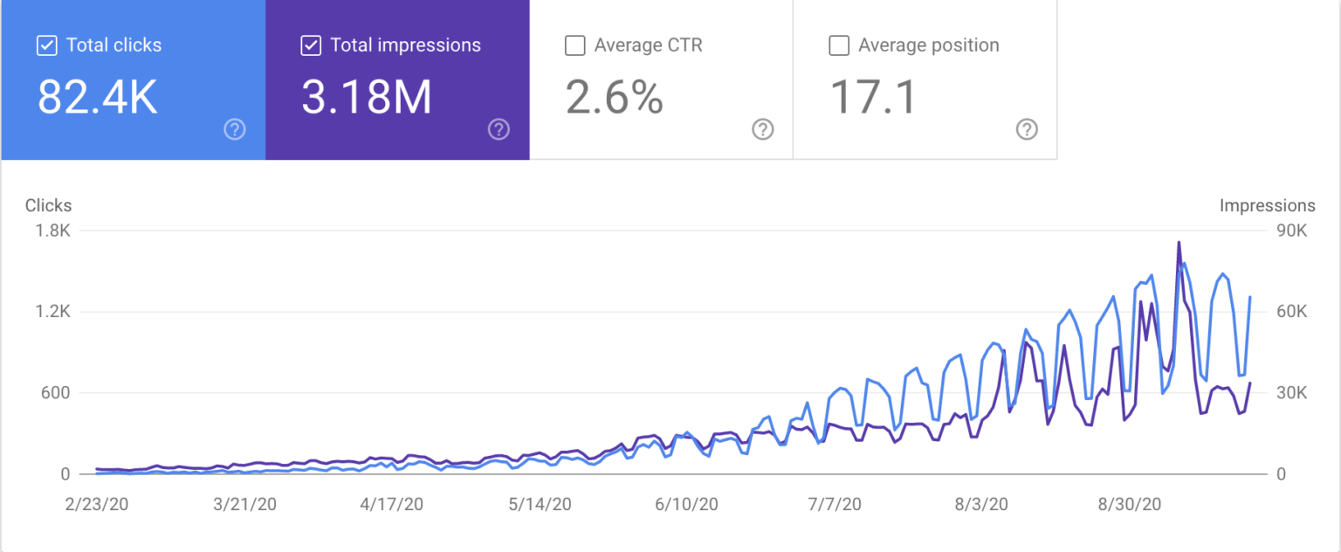Select the 3.18M total impressions value
The height and width of the screenshot is (552, 1341).
pyautogui.click(x=367, y=97)
